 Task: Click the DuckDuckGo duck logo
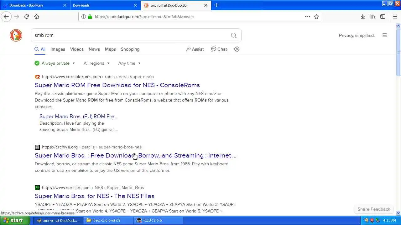[x=16, y=35]
